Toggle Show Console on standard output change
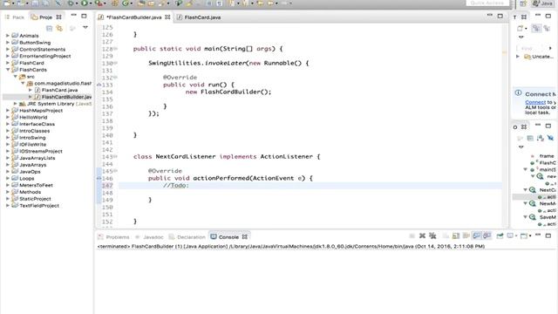This screenshot has height=314, width=558. point(477,235)
